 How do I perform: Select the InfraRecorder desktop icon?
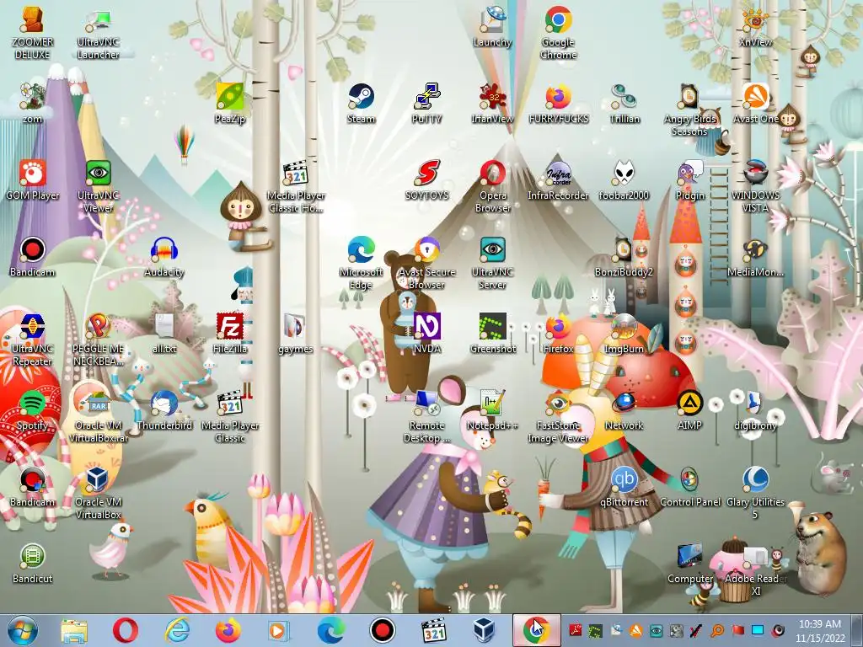558,180
